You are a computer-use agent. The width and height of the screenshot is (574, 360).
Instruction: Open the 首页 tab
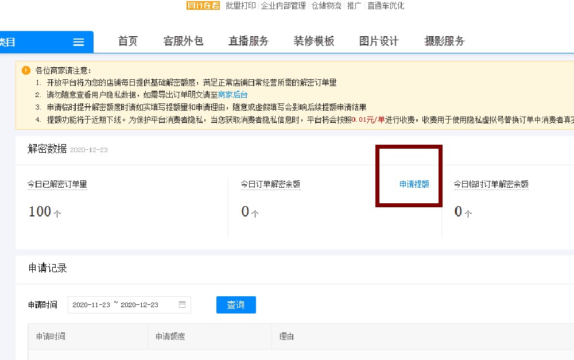point(128,41)
